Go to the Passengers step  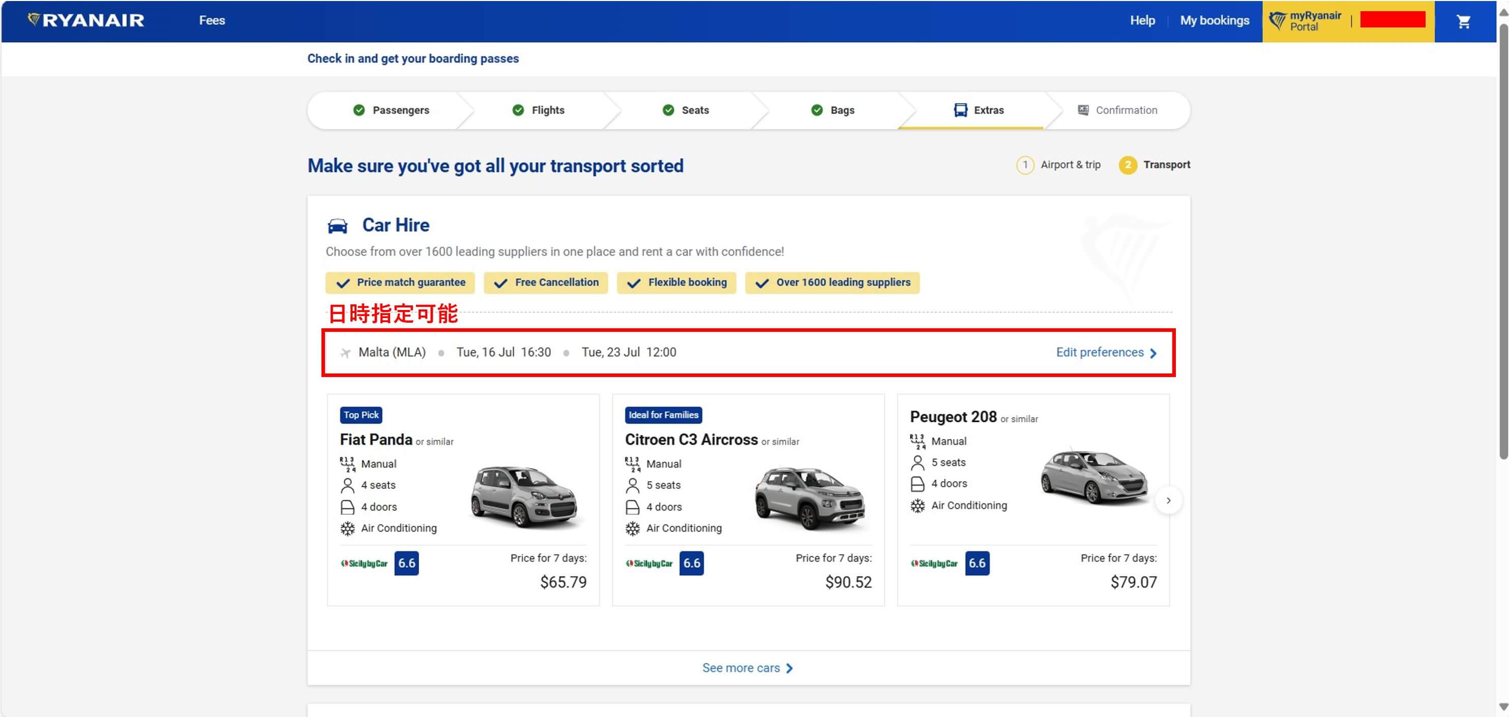coord(391,110)
